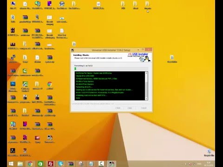Open FileZilla from the taskbar

[51, 164]
